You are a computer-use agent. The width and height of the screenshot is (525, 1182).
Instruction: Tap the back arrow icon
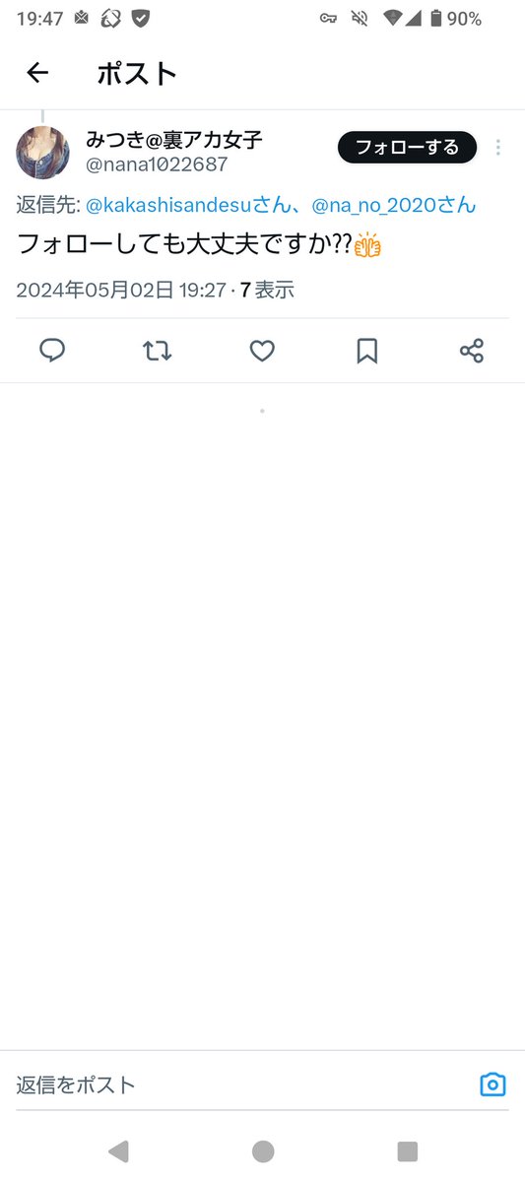pos(37,72)
